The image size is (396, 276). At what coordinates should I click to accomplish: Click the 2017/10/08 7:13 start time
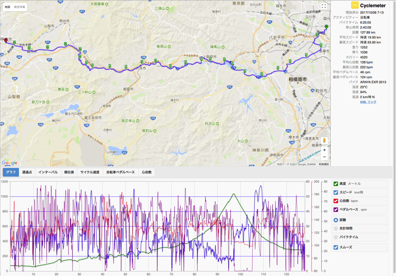[x=372, y=12]
